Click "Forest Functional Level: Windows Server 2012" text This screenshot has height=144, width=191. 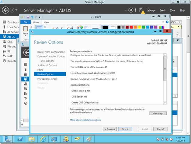click(x=93, y=73)
